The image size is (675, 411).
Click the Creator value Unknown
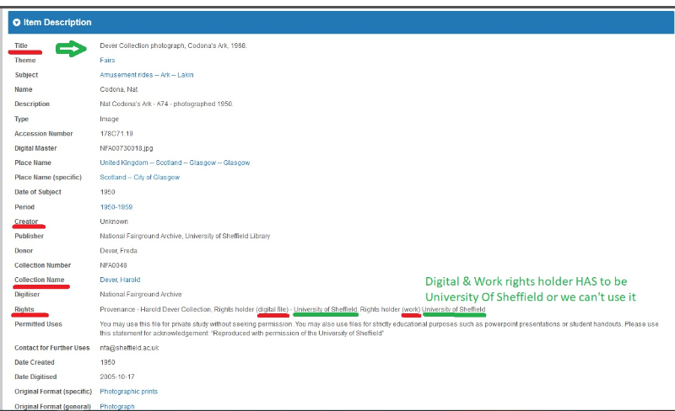point(114,222)
